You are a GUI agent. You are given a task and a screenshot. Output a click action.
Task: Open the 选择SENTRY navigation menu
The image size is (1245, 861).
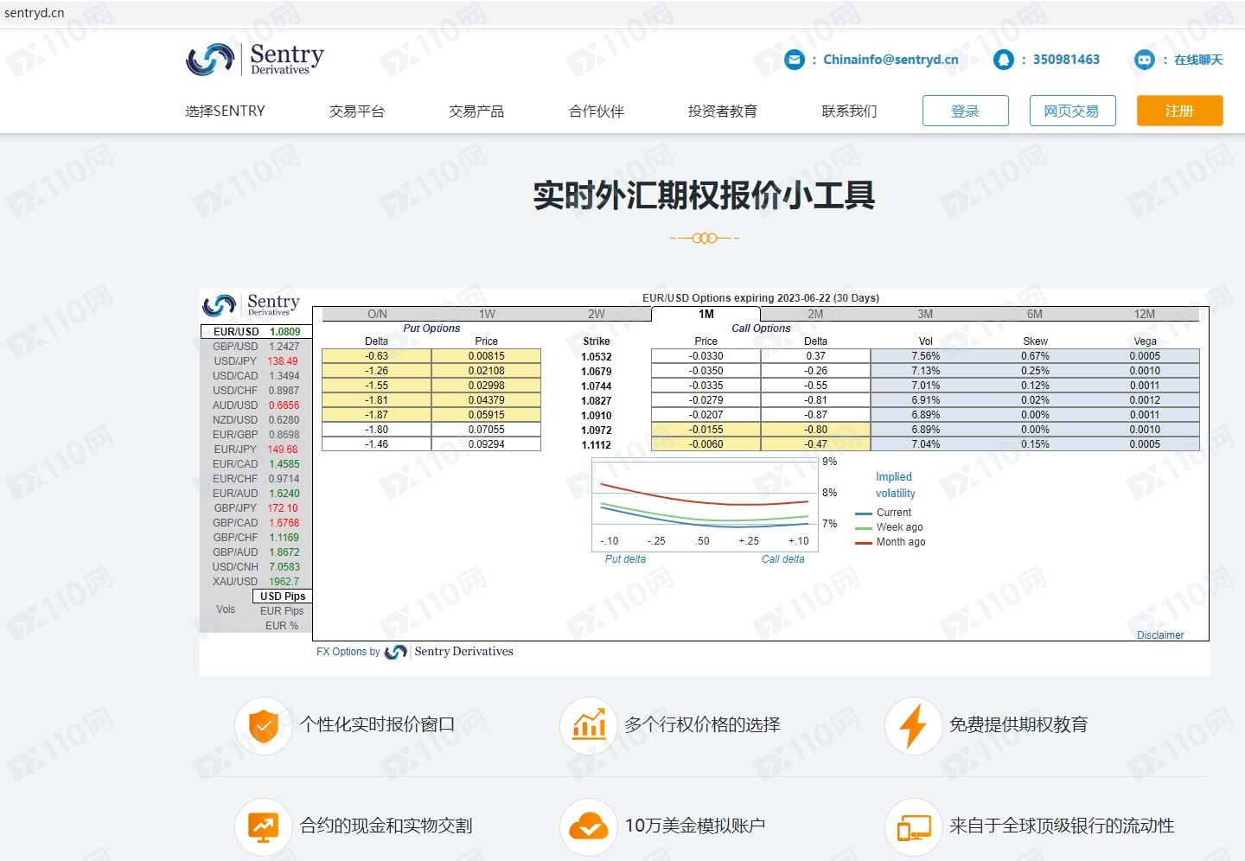point(225,111)
